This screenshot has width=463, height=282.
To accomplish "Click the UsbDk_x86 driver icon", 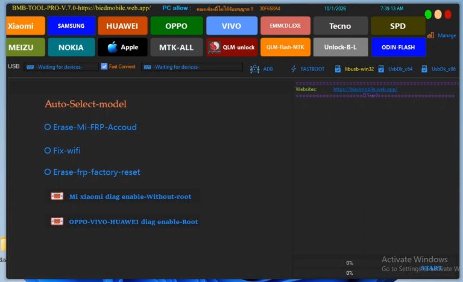I will click(x=424, y=69).
